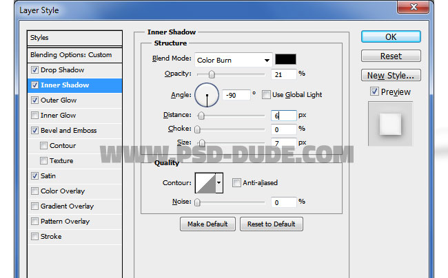Enable the Contour sub-effect checkbox
Screen dimensions: 448x278
coord(43,145)
